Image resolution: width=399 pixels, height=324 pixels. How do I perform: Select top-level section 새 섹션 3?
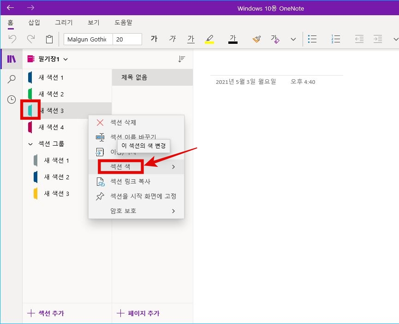click(67, 110)
